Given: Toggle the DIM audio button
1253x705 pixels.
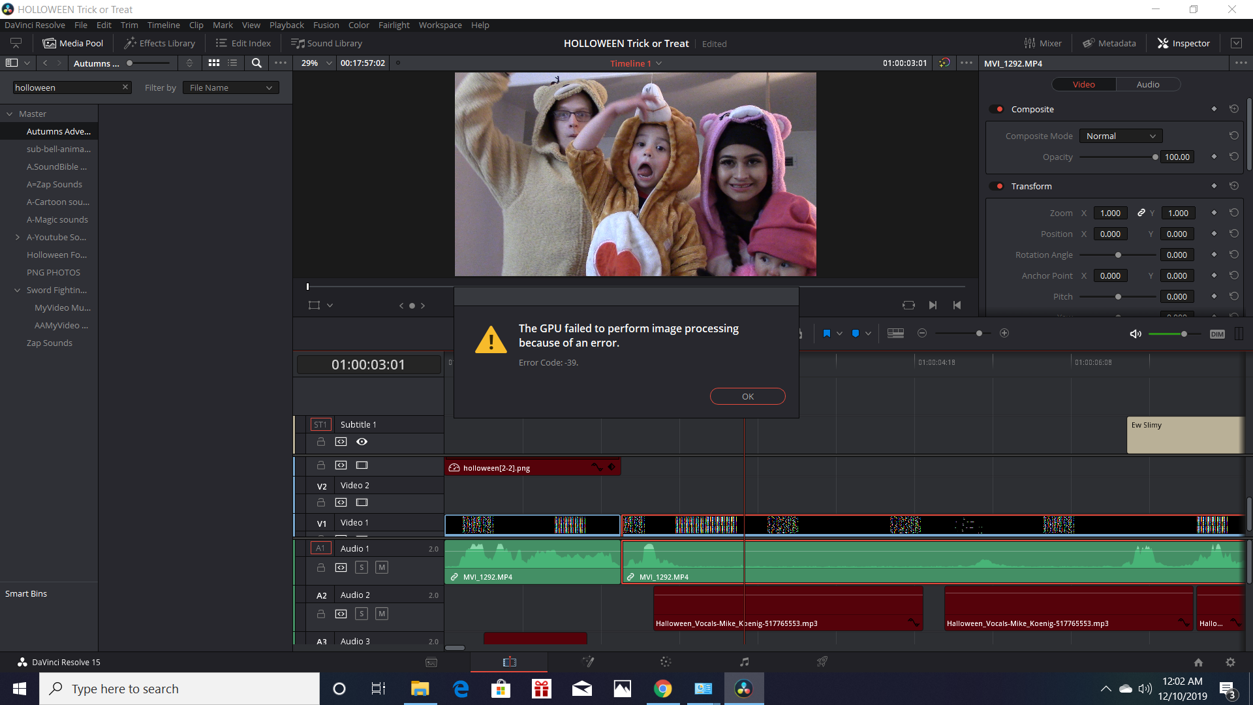Looking at the screenshot, I should tap(1217, 334).
